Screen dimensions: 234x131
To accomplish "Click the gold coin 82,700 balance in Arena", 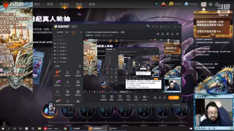I will point(175,4).
